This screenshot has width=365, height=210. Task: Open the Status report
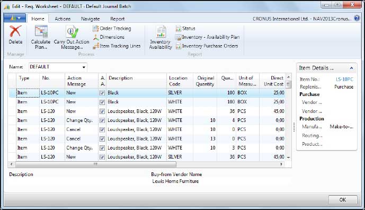(185, 29)
